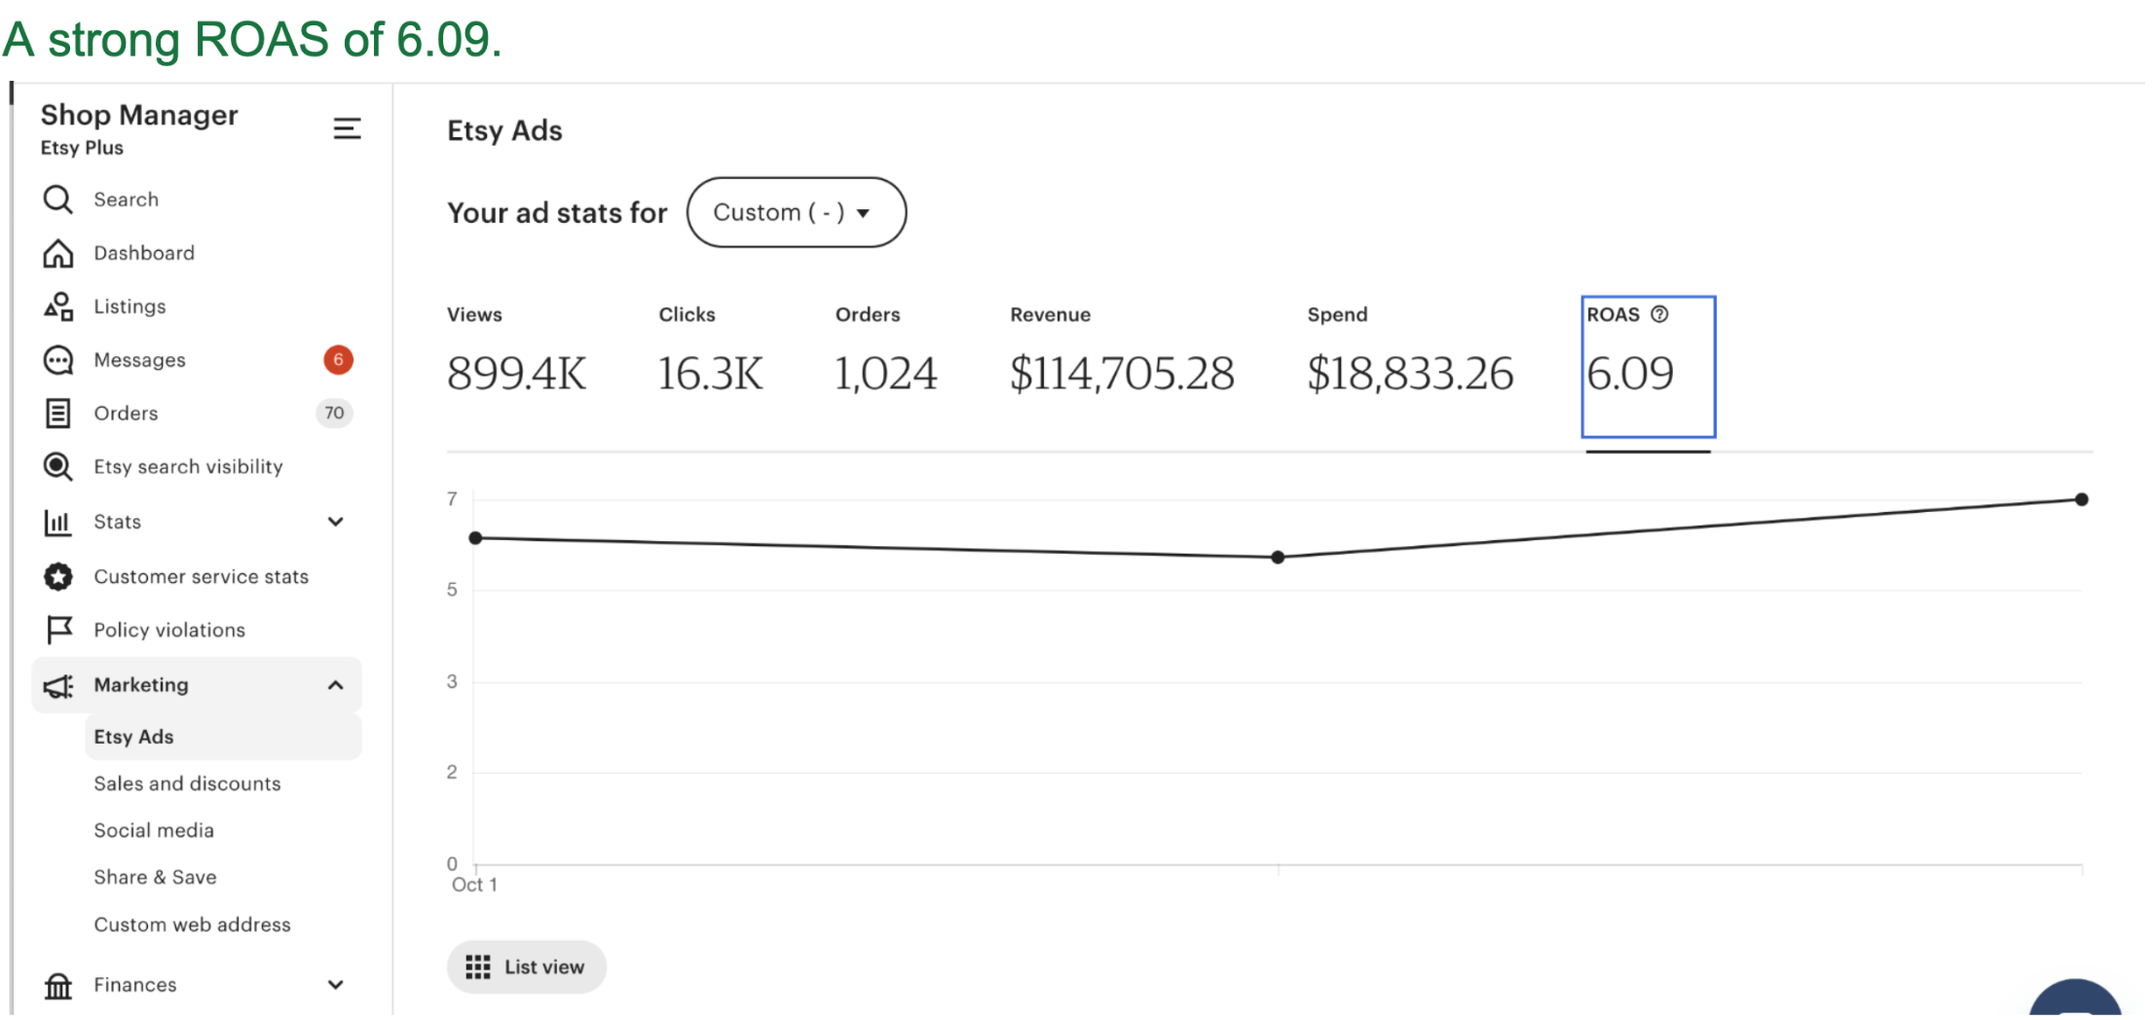Open Social media under Marketing
2154x1020 pixels.
coord(154,830)
